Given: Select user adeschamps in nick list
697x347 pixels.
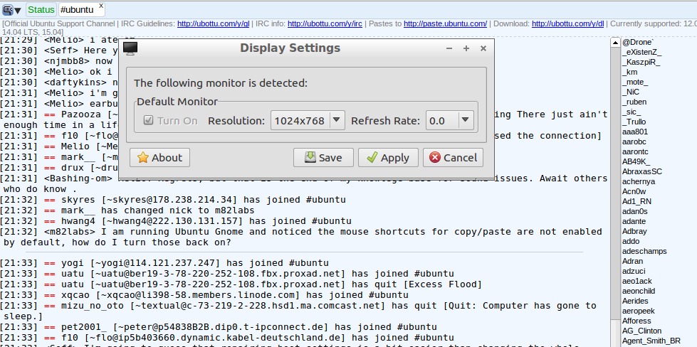Looking at the screenshot, I should (x=644, y=251).
